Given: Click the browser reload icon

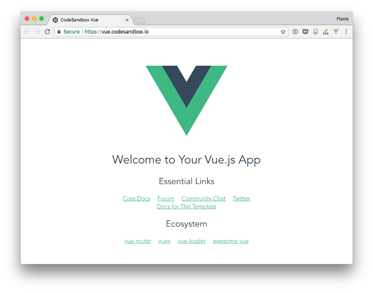Looking at the screenshot, I should pyautogui.click(x=48, y=32).
